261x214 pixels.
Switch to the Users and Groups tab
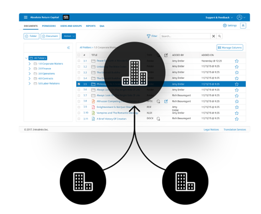71,26
